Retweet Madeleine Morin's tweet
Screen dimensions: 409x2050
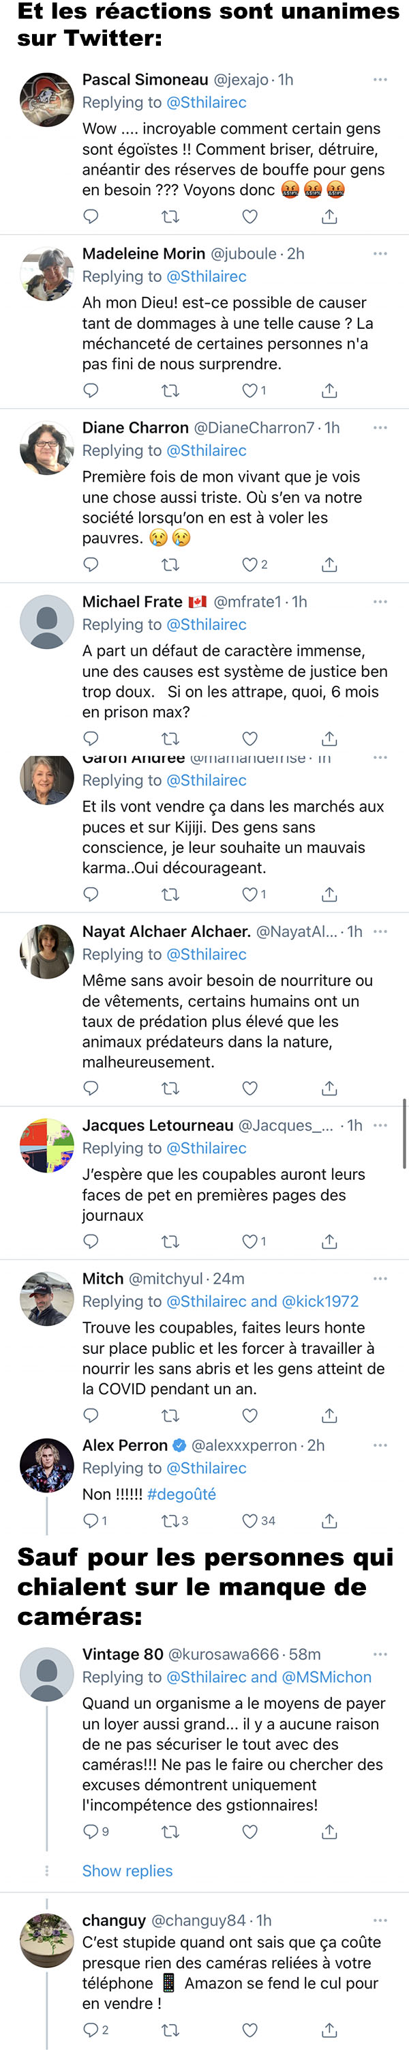170,390
